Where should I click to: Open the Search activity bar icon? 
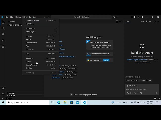click(3, 28)
